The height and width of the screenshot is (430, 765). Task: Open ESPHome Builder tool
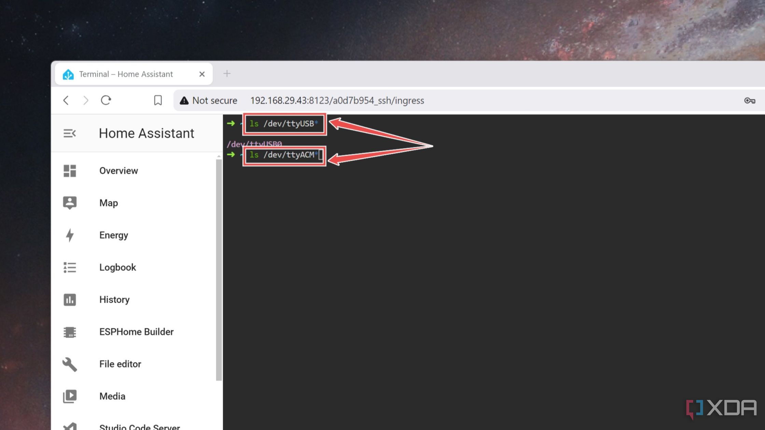coord(136,331)
